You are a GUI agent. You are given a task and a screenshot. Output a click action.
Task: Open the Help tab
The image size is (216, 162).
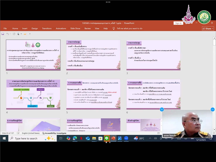click(106, 29)
